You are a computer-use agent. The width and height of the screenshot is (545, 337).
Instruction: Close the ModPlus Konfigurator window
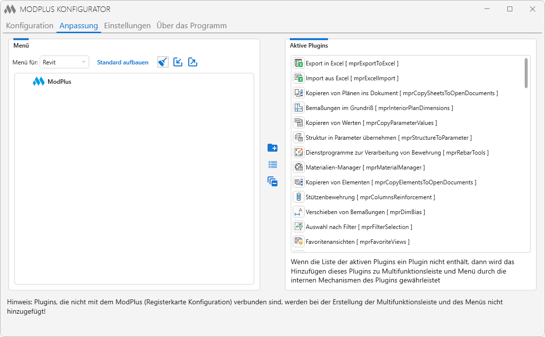pos(533,9)
